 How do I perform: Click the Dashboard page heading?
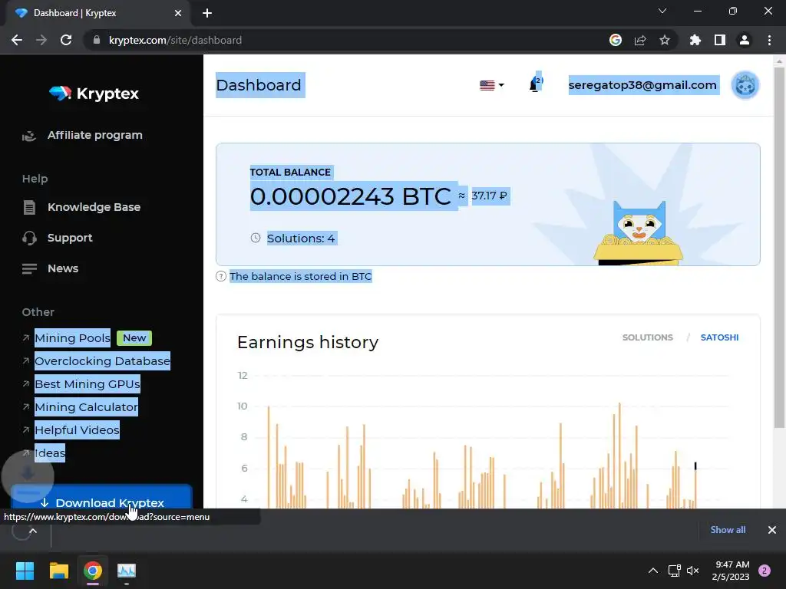pyautogui.click(x=259, y=85)
